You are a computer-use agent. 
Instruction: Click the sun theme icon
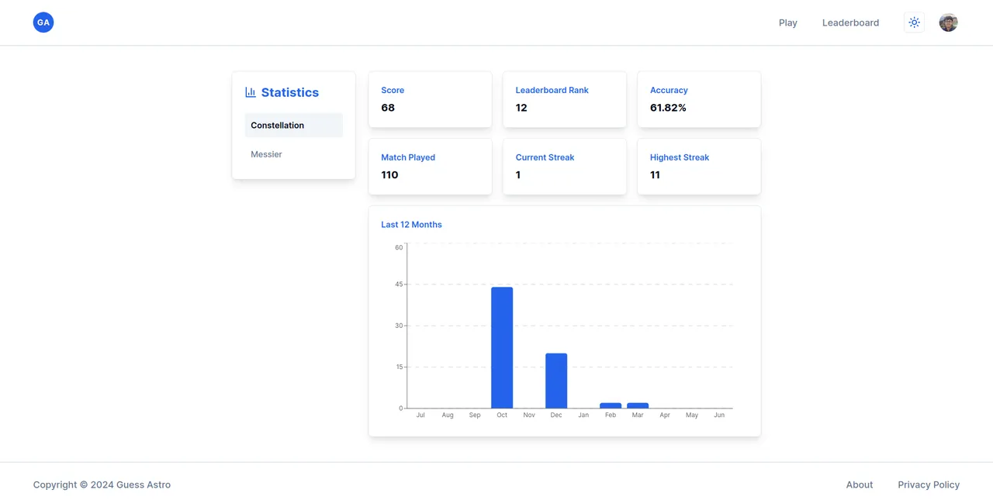coord(914,22)
